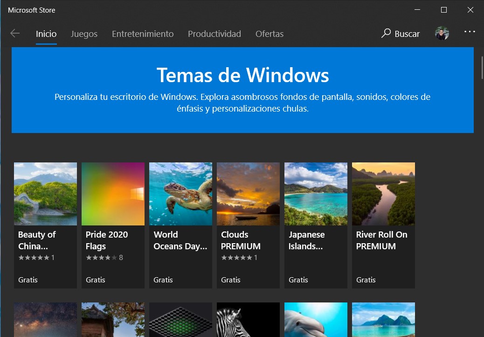484x337 pixels.
Task: Maximize the Microsoft Store window
Action: click(x=444, y=10)
